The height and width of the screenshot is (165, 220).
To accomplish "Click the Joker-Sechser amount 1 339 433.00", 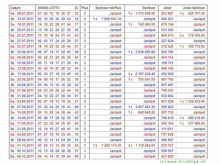I will pyautogui.click(x=195, y=101).
